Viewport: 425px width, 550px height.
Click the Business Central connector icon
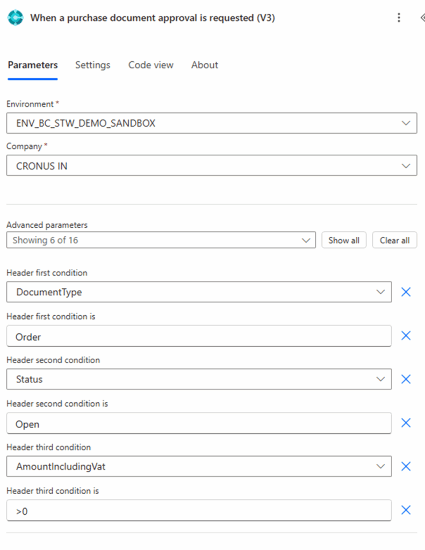[x=15, y=18]
